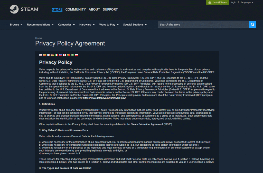Select the Spanish flag language icon
This screenshot has height=173, width=263.
[x=45, y=55]
